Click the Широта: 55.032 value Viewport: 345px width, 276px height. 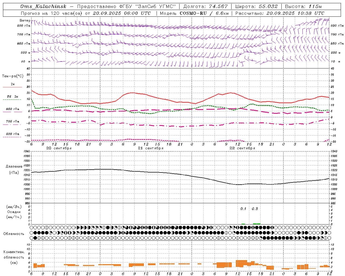pos(256,6)
